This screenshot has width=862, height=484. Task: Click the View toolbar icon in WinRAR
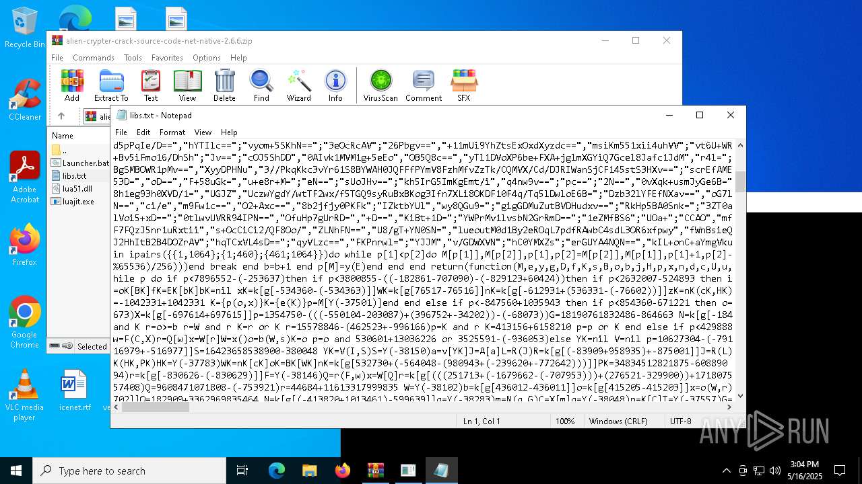(187, 85)
